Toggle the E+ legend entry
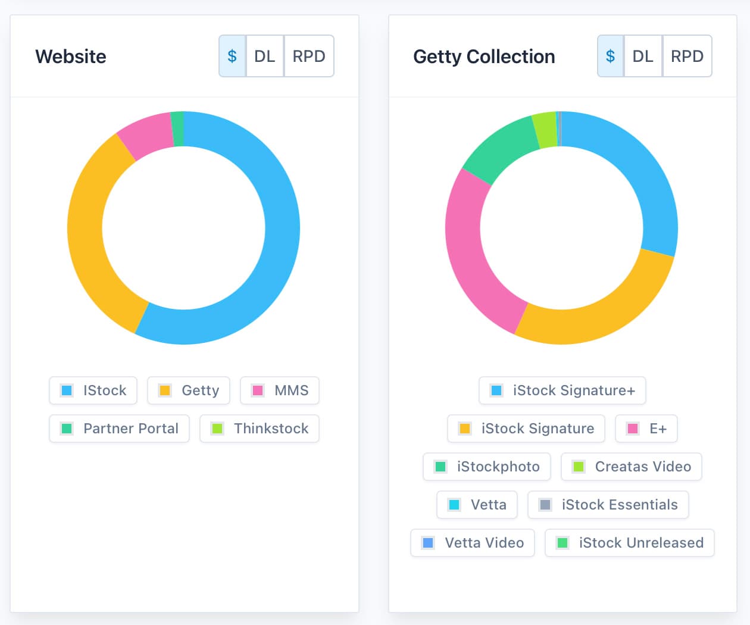The image size is (750, 625). pyautogui.click(x=646, y=429)
